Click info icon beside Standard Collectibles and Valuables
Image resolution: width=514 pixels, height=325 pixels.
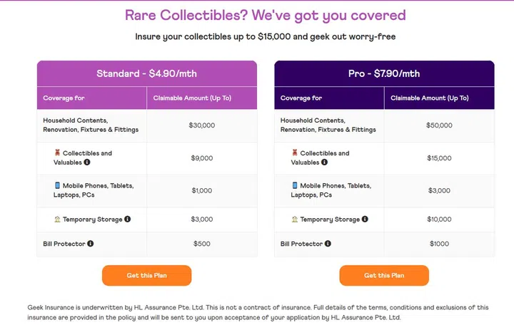[x=87, y=162]
